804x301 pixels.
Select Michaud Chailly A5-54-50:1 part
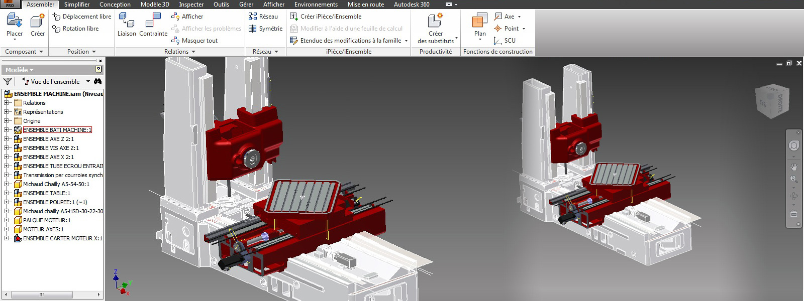click(x=56, y=184)
